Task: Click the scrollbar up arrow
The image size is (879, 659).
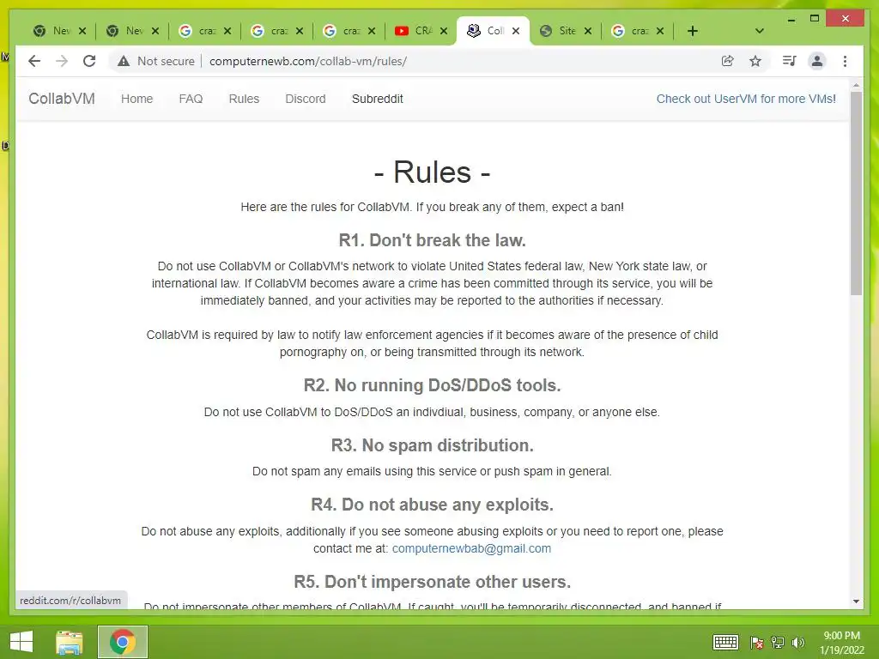Action: point(856,85)
